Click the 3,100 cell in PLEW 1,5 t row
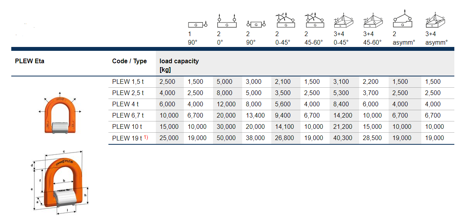This screenshot has height=220, width=459. click(341, 82)
